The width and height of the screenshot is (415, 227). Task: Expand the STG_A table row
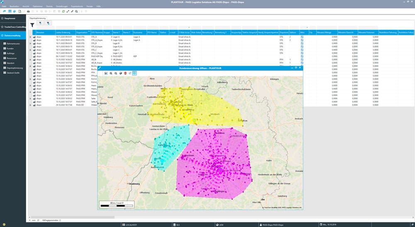tap(30, 37)
